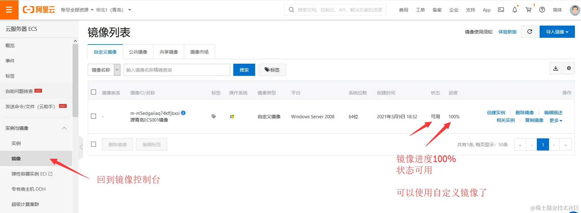Open the 账号全部资源 dropdown

(x=77, y=10)
